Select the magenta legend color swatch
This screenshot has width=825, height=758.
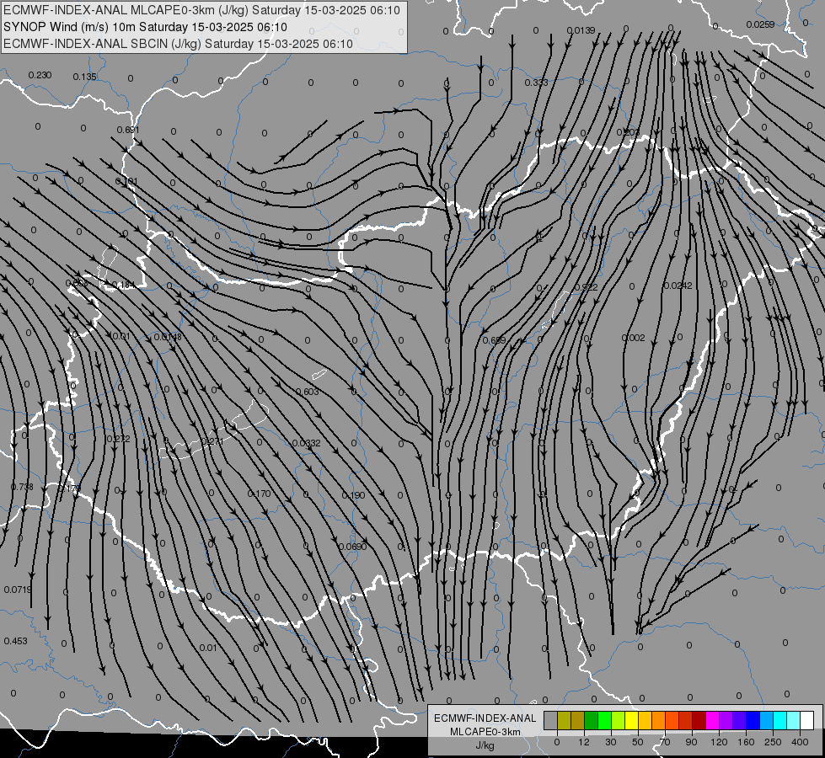pyautogui.click(x=713, y=721)
